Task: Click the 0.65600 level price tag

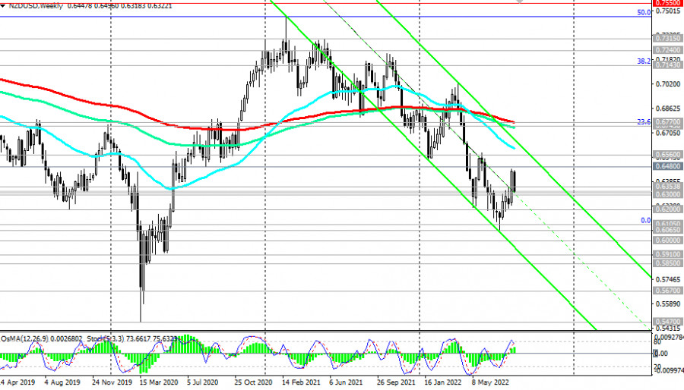Action: tap(667, 155)
